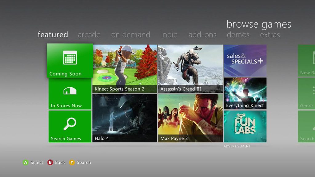Switch to the featured tab
The height and width of the screenshot is (177, 315).
[x=53, y=35]
